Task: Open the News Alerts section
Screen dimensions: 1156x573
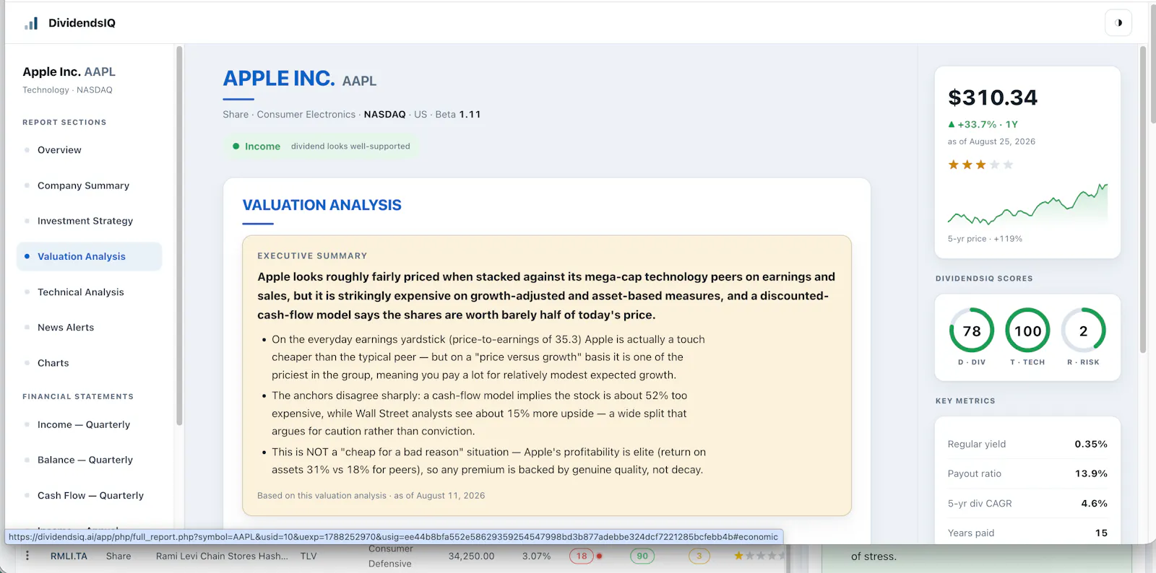Action: pyautogui.click(x=66, y=328)
